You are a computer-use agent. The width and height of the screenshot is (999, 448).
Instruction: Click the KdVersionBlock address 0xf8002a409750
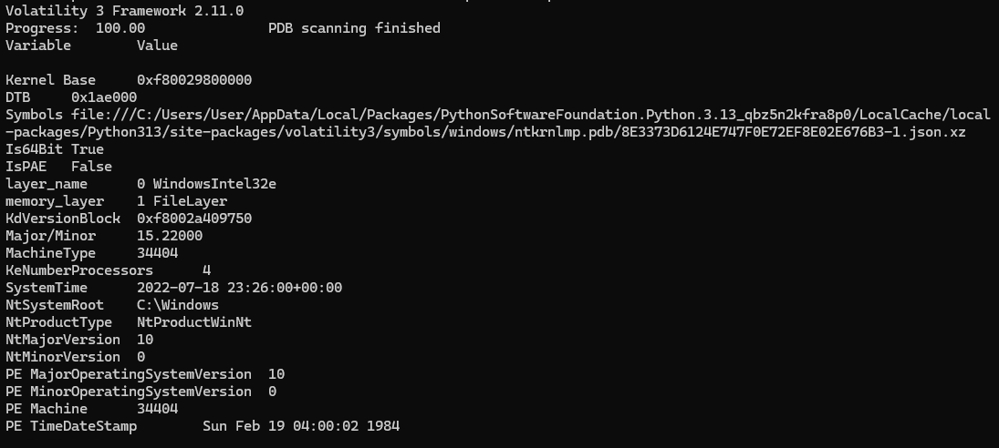pos(194,219)
